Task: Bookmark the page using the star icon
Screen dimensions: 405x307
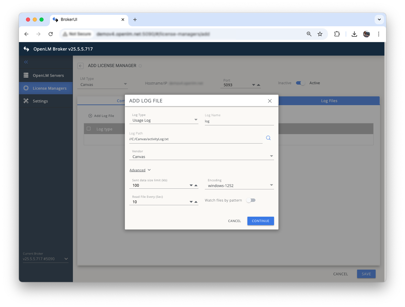Action: (320, 34)
